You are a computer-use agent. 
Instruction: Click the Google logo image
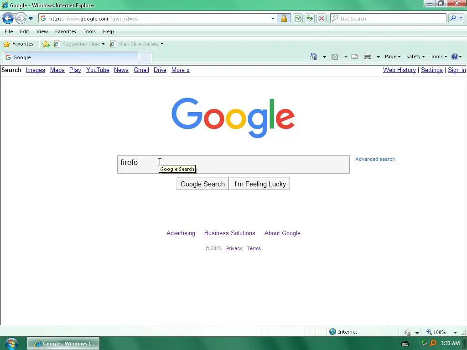pos(233,118)
